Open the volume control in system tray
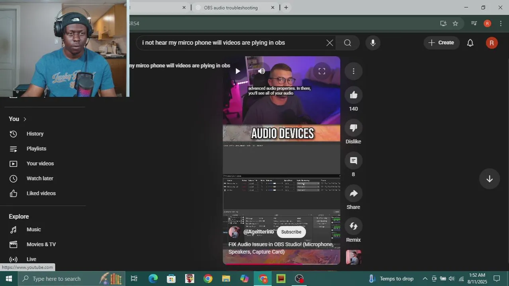 click(x=452, y=279)
